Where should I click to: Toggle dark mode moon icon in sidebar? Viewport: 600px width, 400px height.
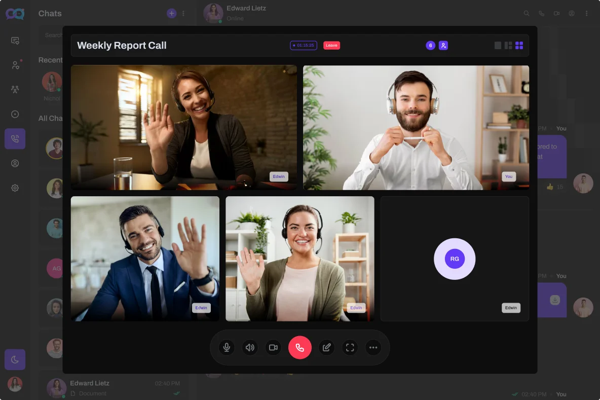[15, 359]
